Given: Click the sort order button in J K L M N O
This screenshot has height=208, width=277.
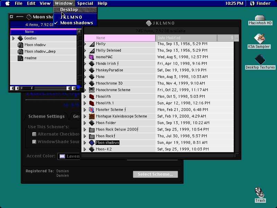Looking at the screenshot, I should pos(236,38).
